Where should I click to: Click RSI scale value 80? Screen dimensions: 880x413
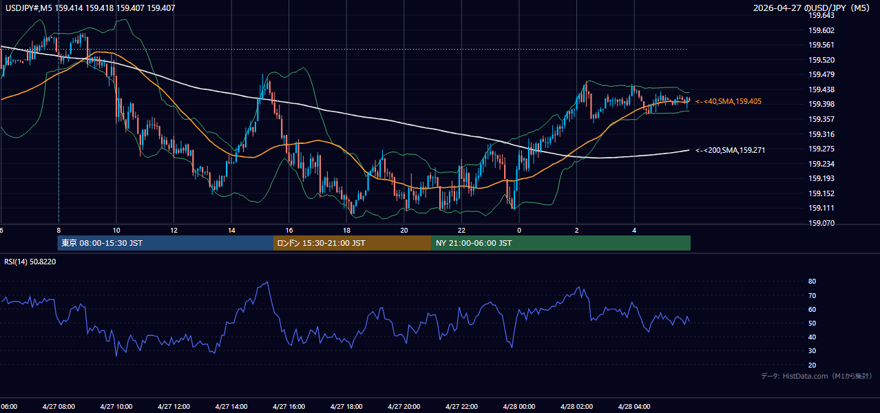[813, 282]
